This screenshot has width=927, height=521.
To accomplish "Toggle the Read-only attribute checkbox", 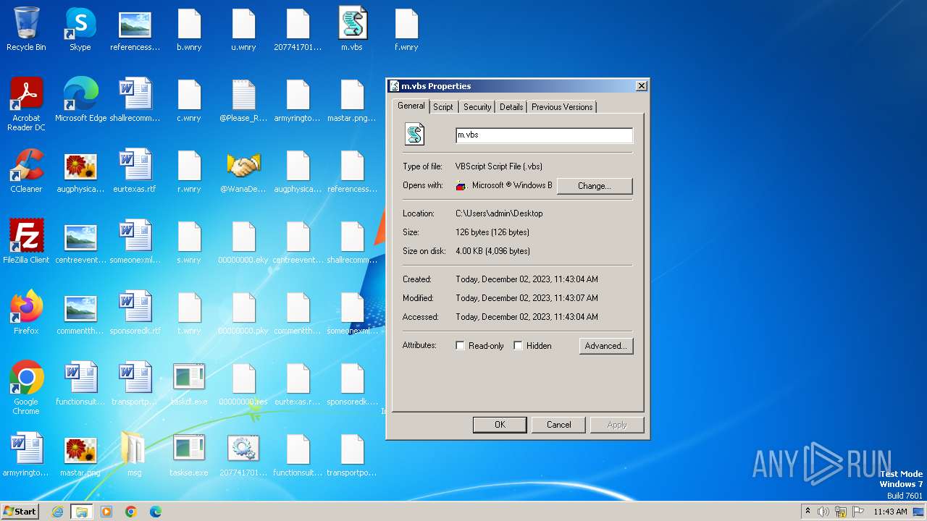I will [460, 346].
